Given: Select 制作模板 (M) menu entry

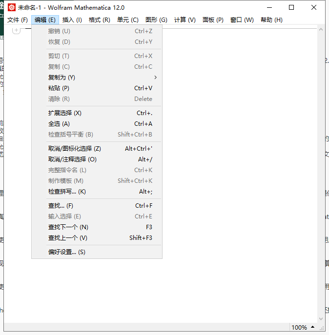Looking at the screenshot, I should click(x=97, y=181).
